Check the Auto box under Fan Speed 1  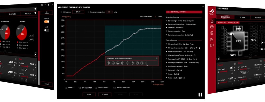(23, 69)
